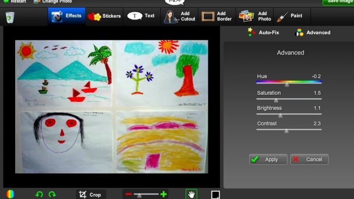
Task: Click the Saturation value 1.5
Action: pyautogui.click(x=317, y=93)
